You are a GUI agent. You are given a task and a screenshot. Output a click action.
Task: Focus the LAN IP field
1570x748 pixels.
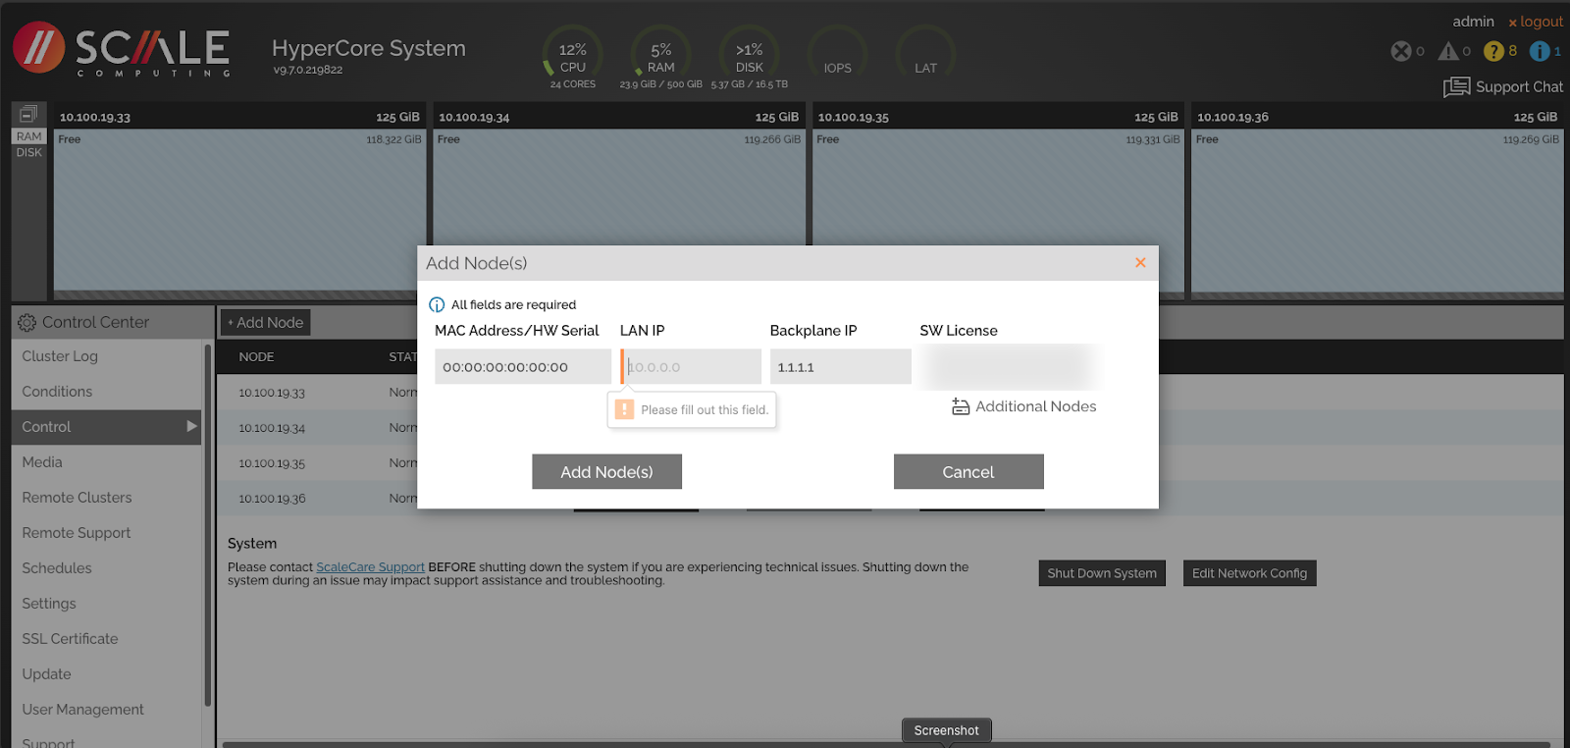pos(691,367)
